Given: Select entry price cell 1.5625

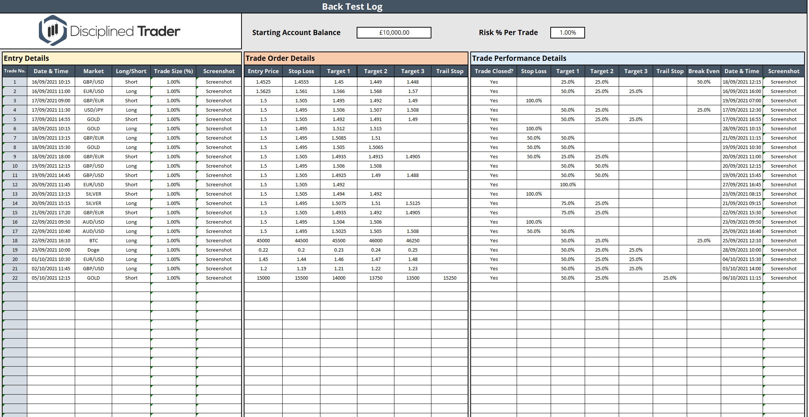Looking at the screenshot, I should click(x=263, y=91).
